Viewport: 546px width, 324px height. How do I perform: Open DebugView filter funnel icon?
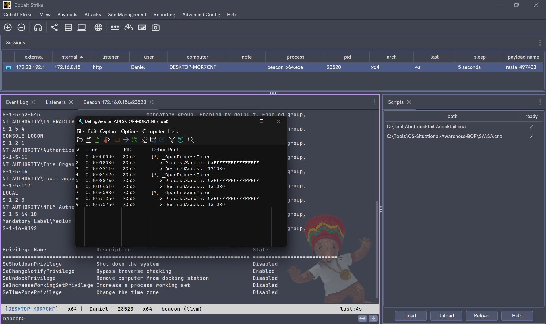[x=172, y=140]
